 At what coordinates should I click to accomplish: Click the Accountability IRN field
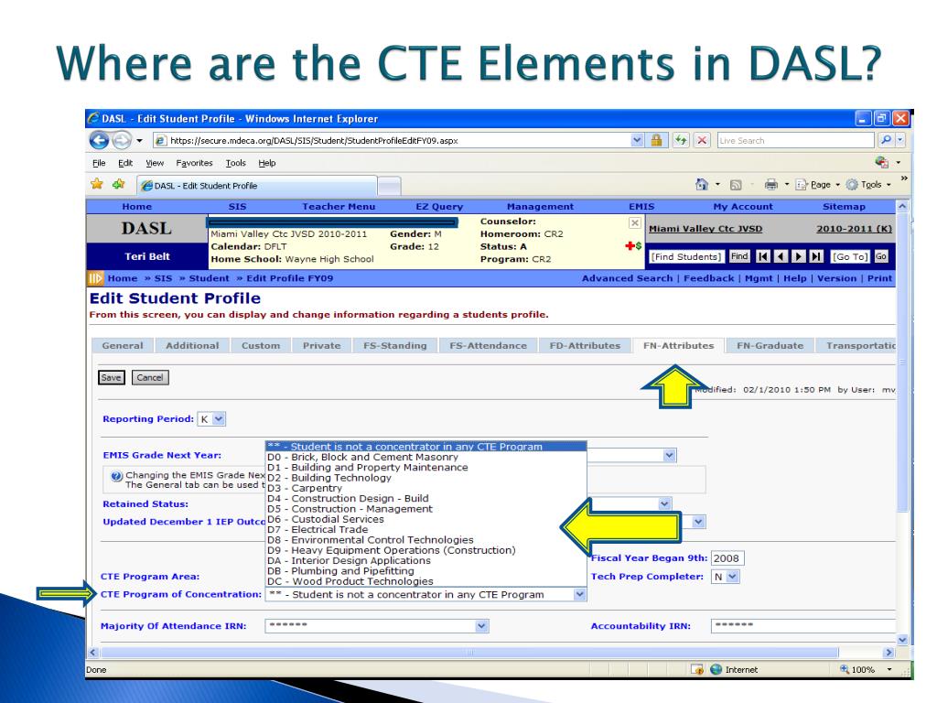[x=803, y=626]
